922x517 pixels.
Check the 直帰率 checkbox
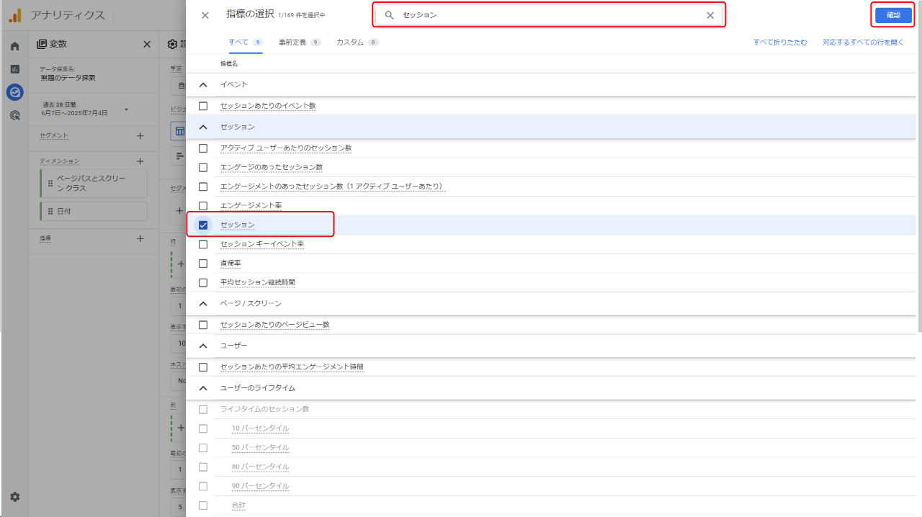[x=203, y=264]
